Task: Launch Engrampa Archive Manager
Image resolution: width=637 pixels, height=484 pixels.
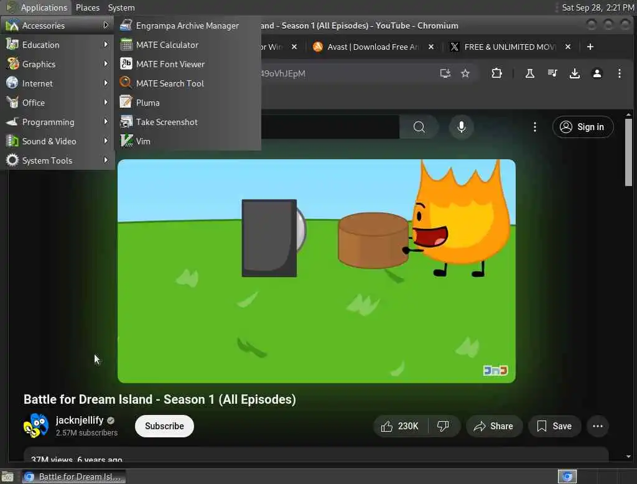Action: coord(187,26)
